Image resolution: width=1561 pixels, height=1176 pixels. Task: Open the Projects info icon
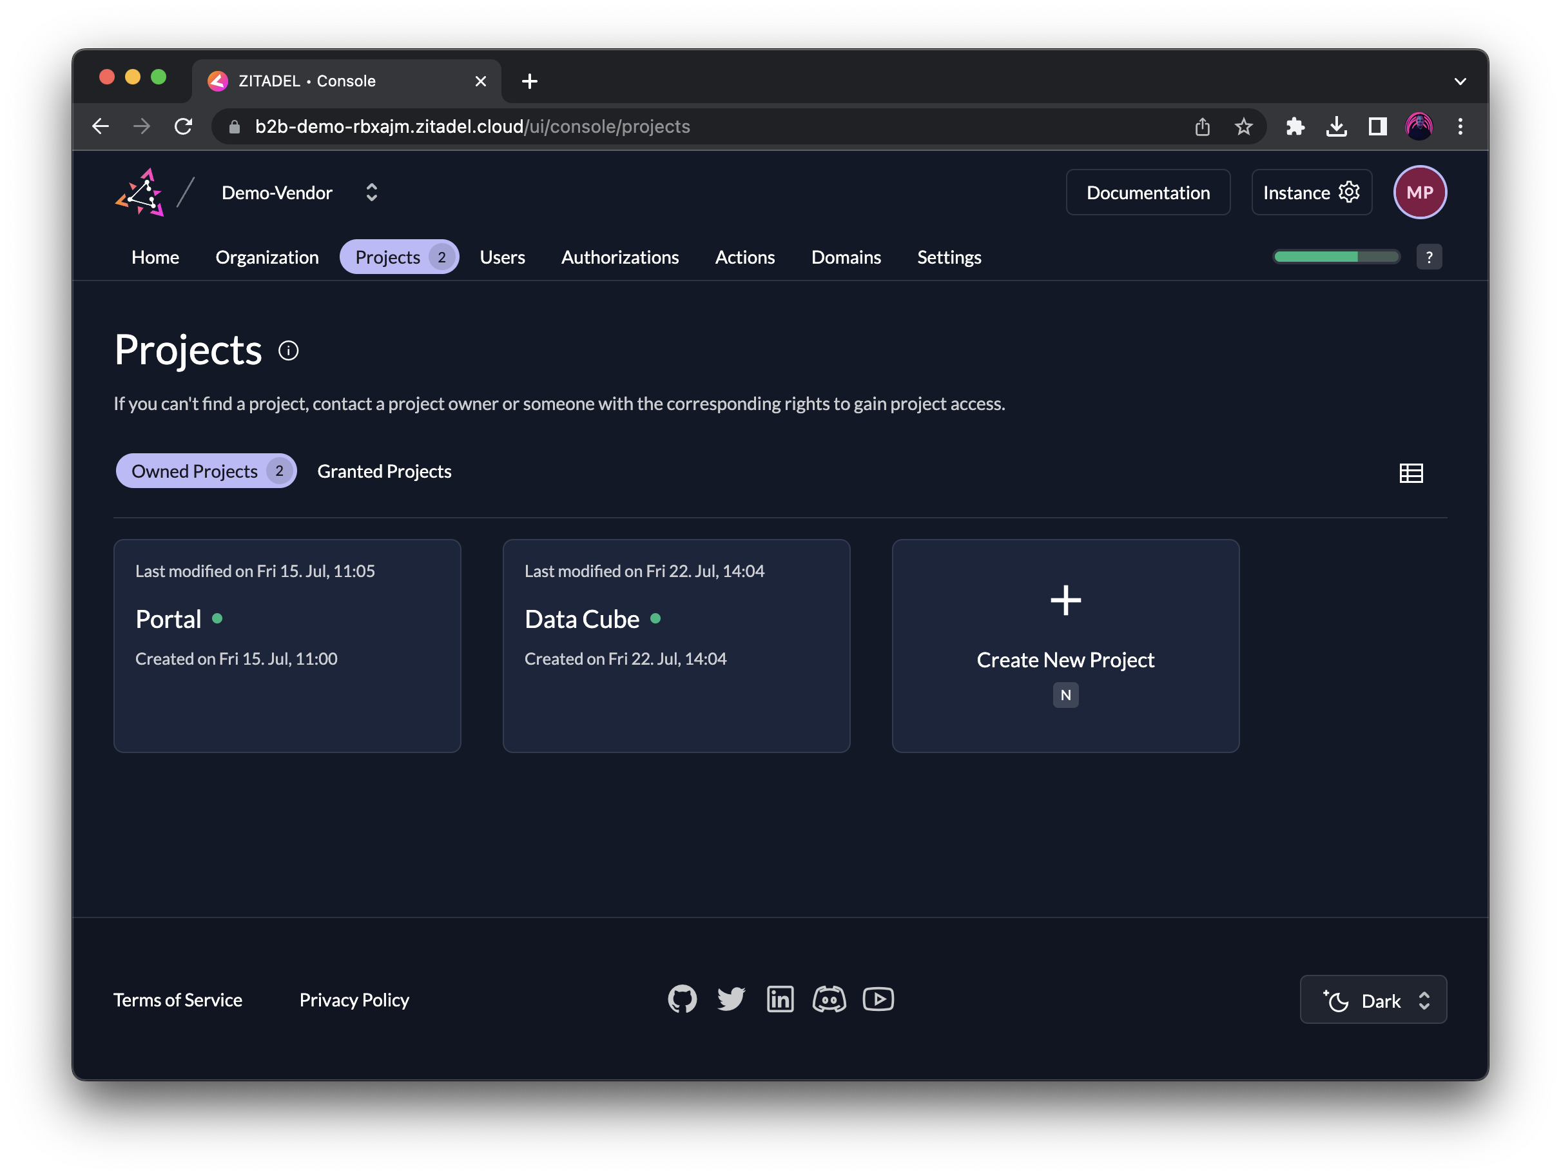(x=288, y=350)
